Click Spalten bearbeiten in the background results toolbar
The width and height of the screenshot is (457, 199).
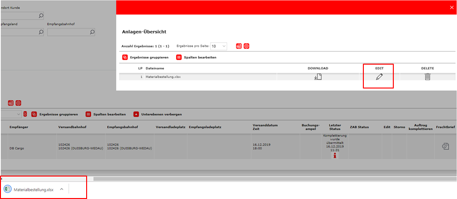105,114
